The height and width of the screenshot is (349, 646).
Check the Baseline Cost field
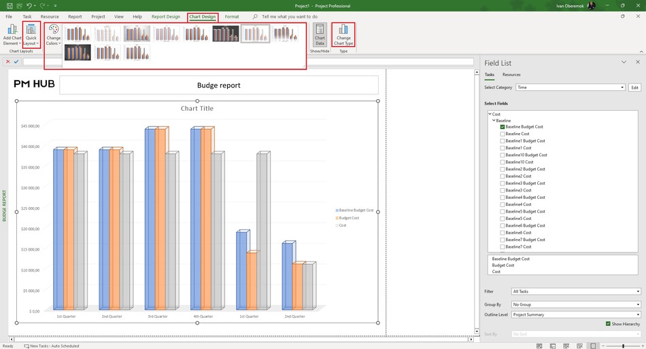point(503,134)
